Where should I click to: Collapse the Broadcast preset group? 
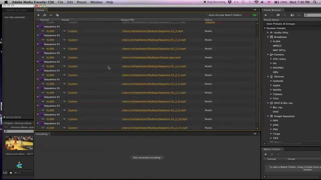point(268,37)
